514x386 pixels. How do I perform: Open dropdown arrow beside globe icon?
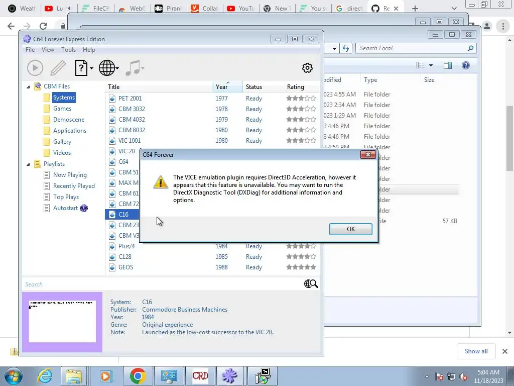click(x=117, y=68)
